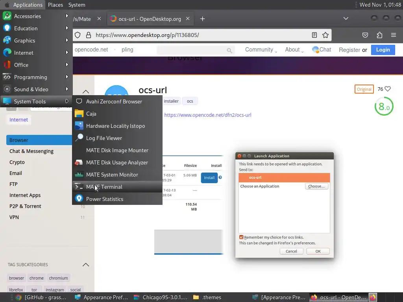Collapse the TAG SUBCATEGORIES section
This screenshot has height=302, width=403.
tap(85, 265)
